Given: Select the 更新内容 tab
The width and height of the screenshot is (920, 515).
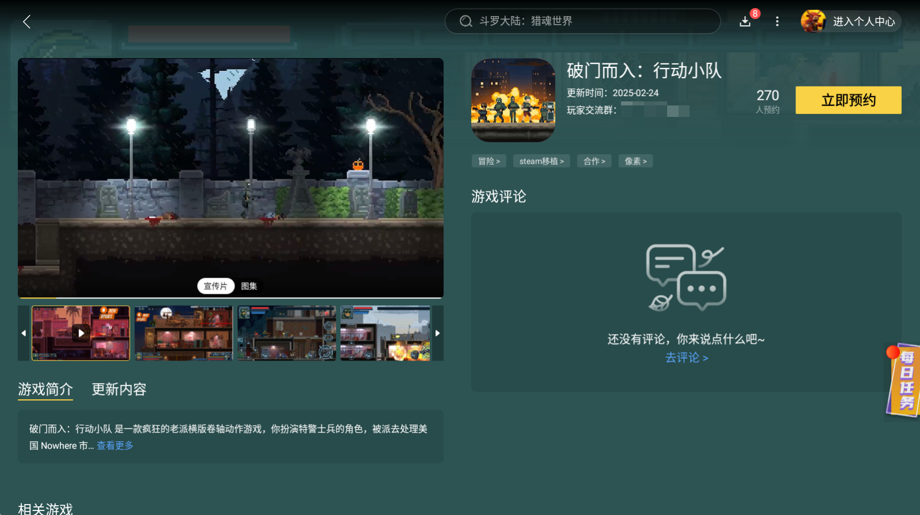Looking at the screenshot, I should pos(119,389).
